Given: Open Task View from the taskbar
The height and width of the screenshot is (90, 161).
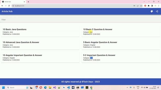Looking at the screenshot, I should click(31, 88).
